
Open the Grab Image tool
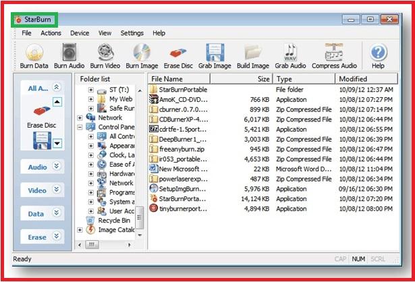pos(215,53)
